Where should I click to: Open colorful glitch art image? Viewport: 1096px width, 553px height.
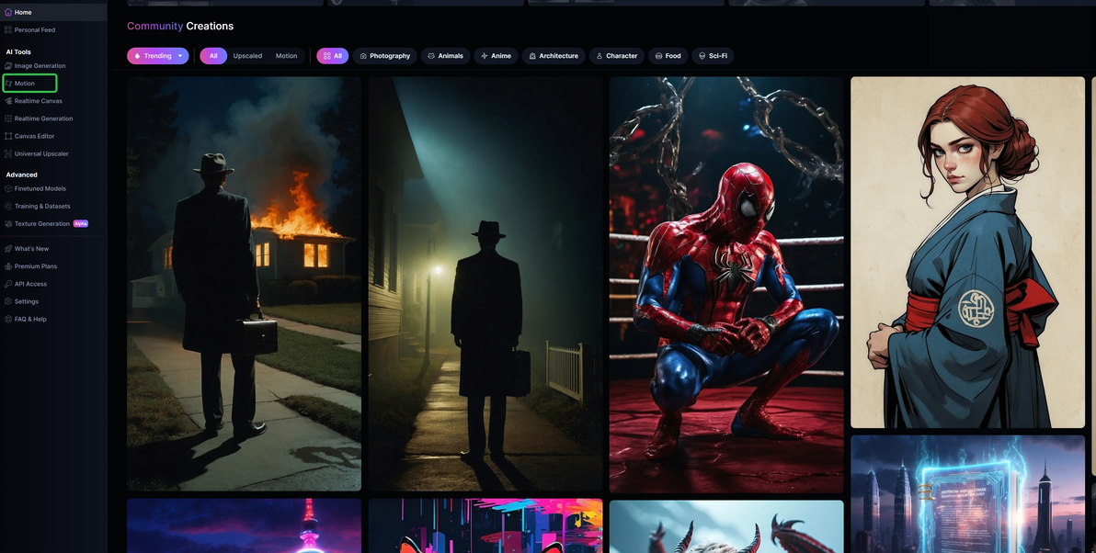485,525
